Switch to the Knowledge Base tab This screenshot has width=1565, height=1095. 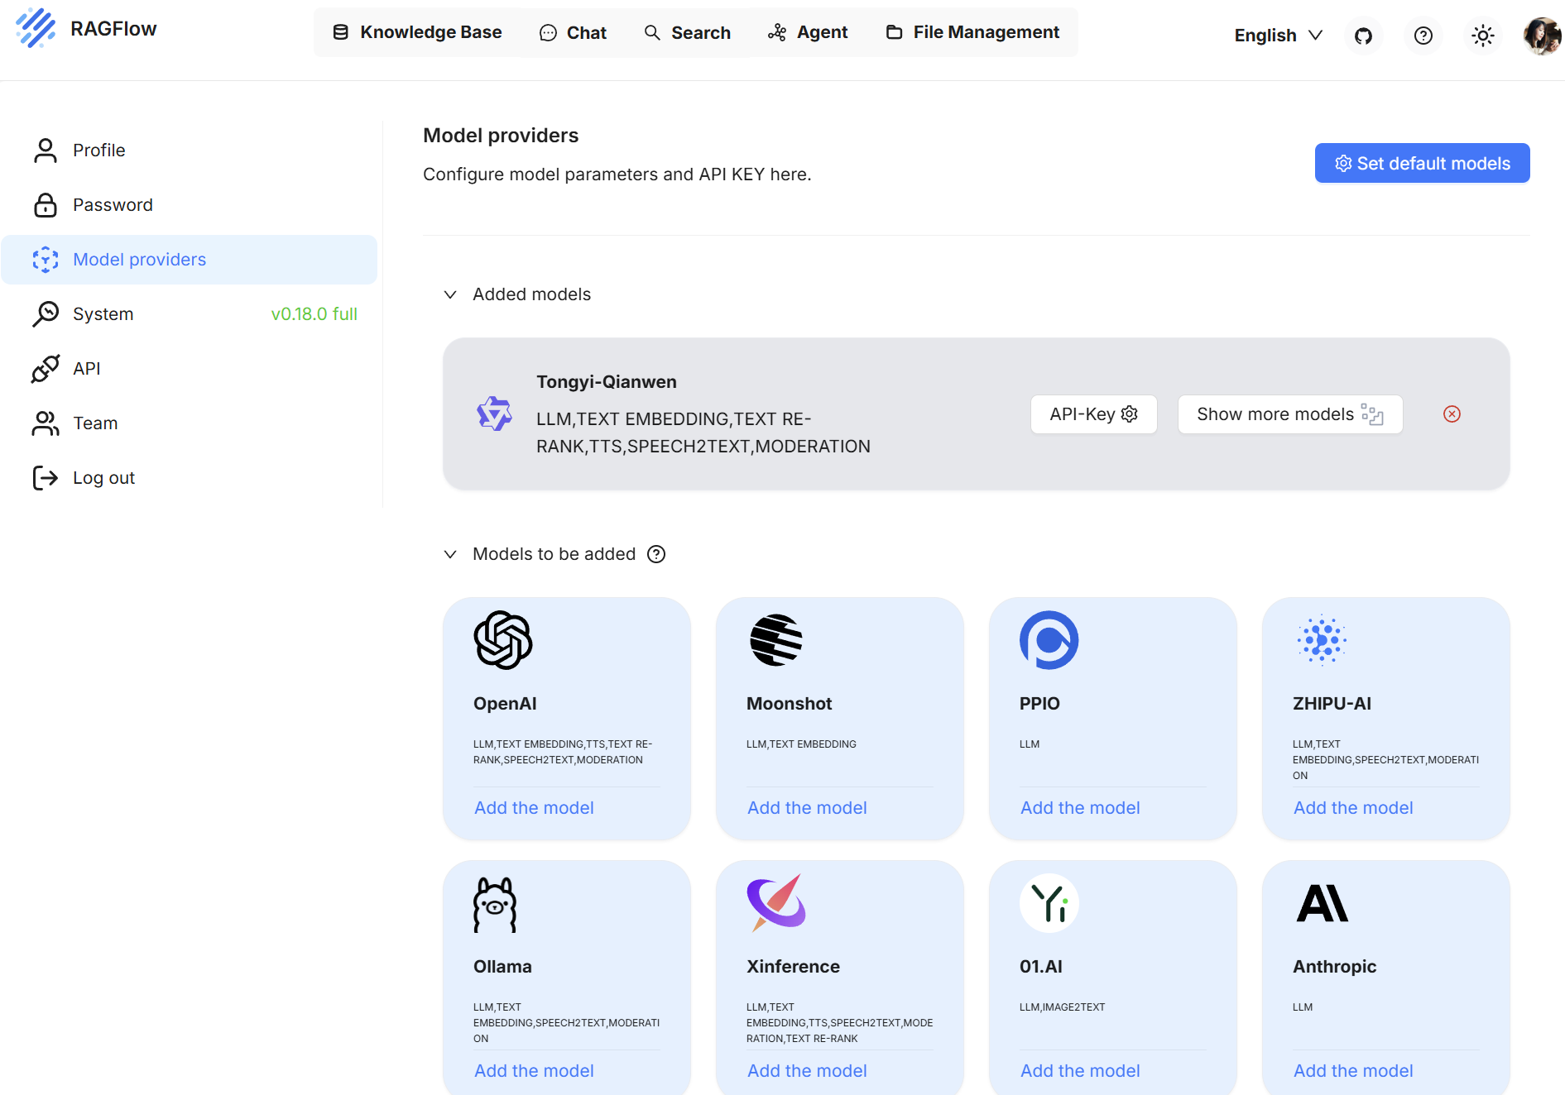417,32
